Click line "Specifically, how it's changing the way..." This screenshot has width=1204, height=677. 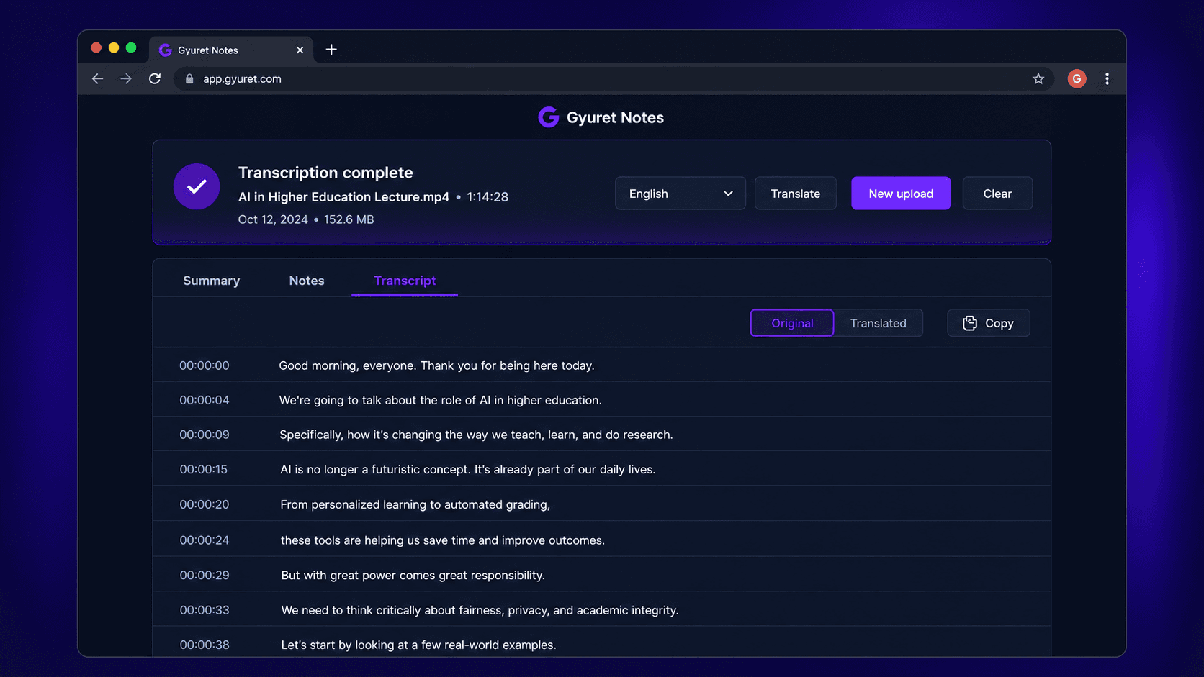click(x=476, y=435)
